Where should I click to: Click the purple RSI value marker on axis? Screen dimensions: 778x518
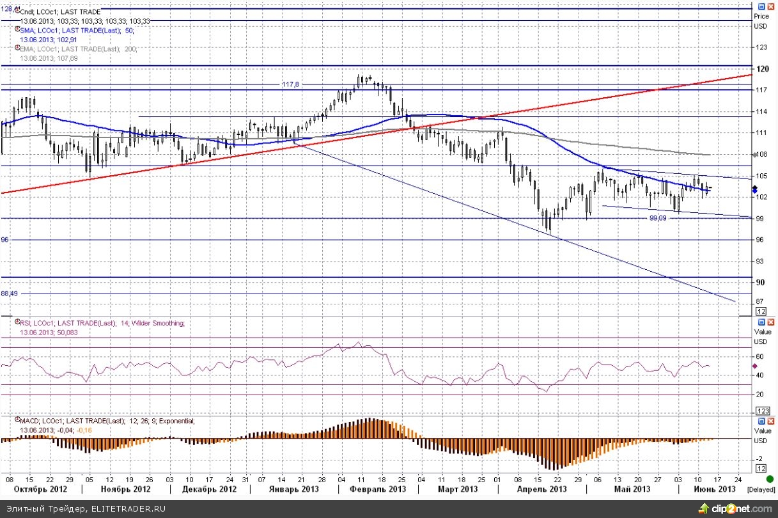tap(754, 366)
